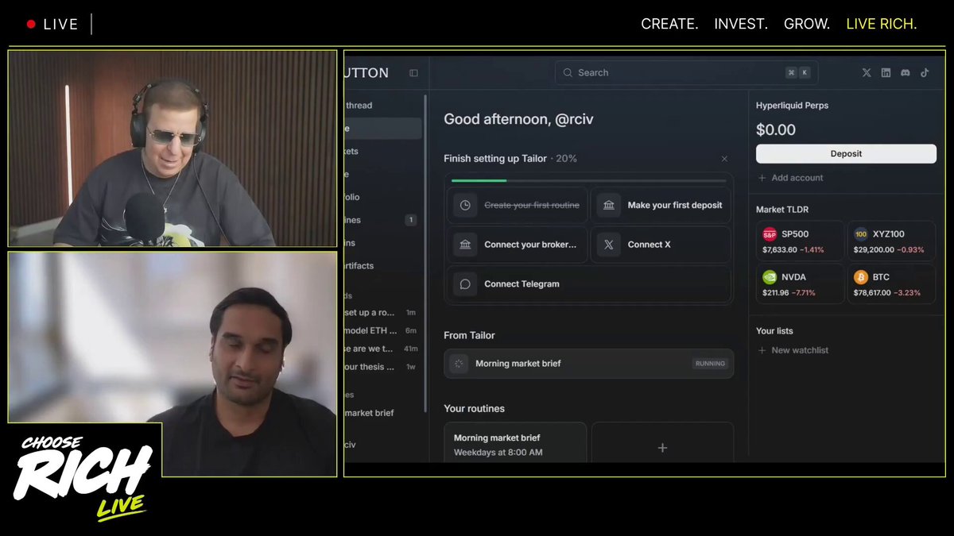Click the Deposit button
Screen dimensions: 954x536
[846, 154]
